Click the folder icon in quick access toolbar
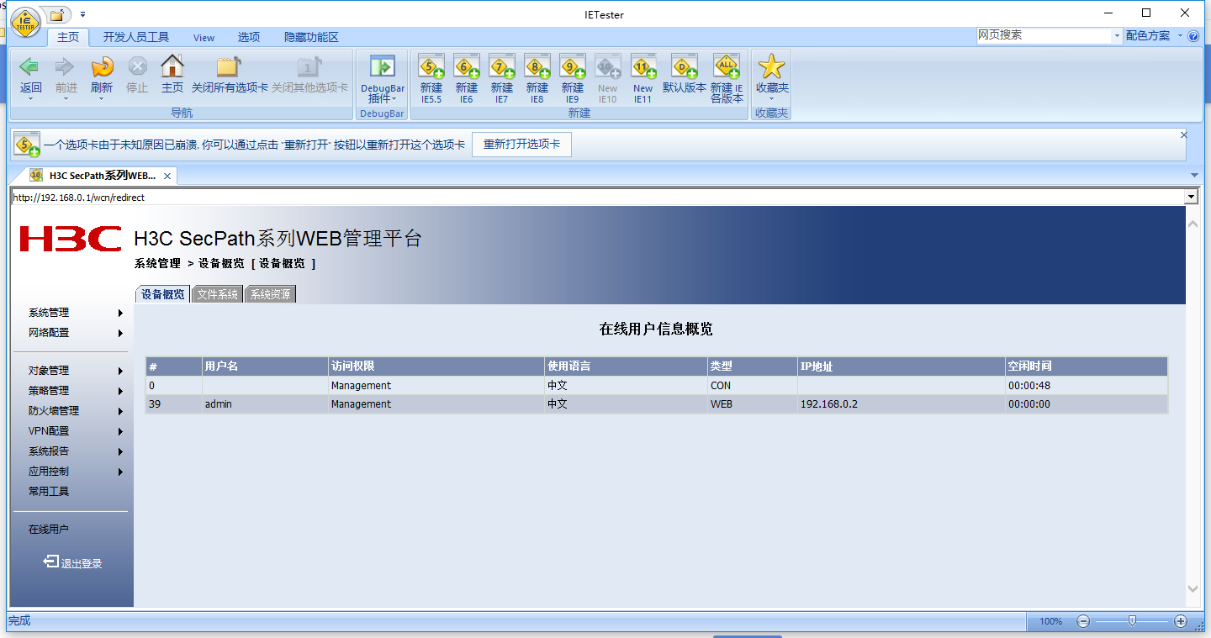 pyautogui.click(x=56, y=15)
